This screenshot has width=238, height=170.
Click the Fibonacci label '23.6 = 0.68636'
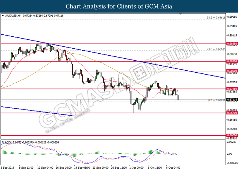coord(216,49)
